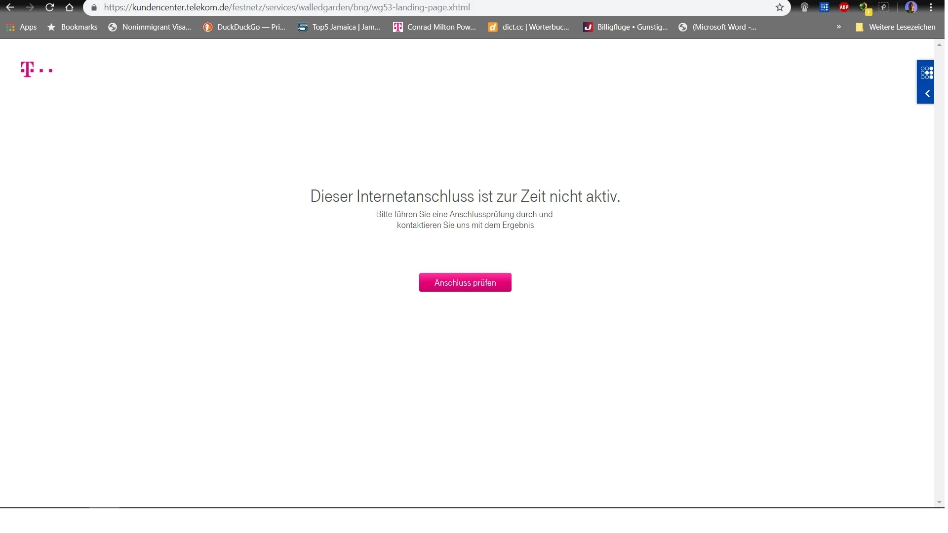Open the Chrome profile avatar

tap(910, 7)
